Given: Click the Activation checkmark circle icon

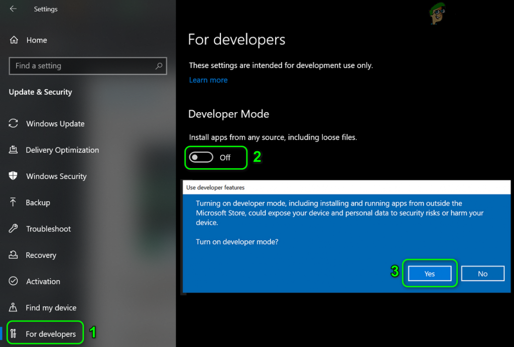Looking at the screenshot, I should [x=13, y=281].
